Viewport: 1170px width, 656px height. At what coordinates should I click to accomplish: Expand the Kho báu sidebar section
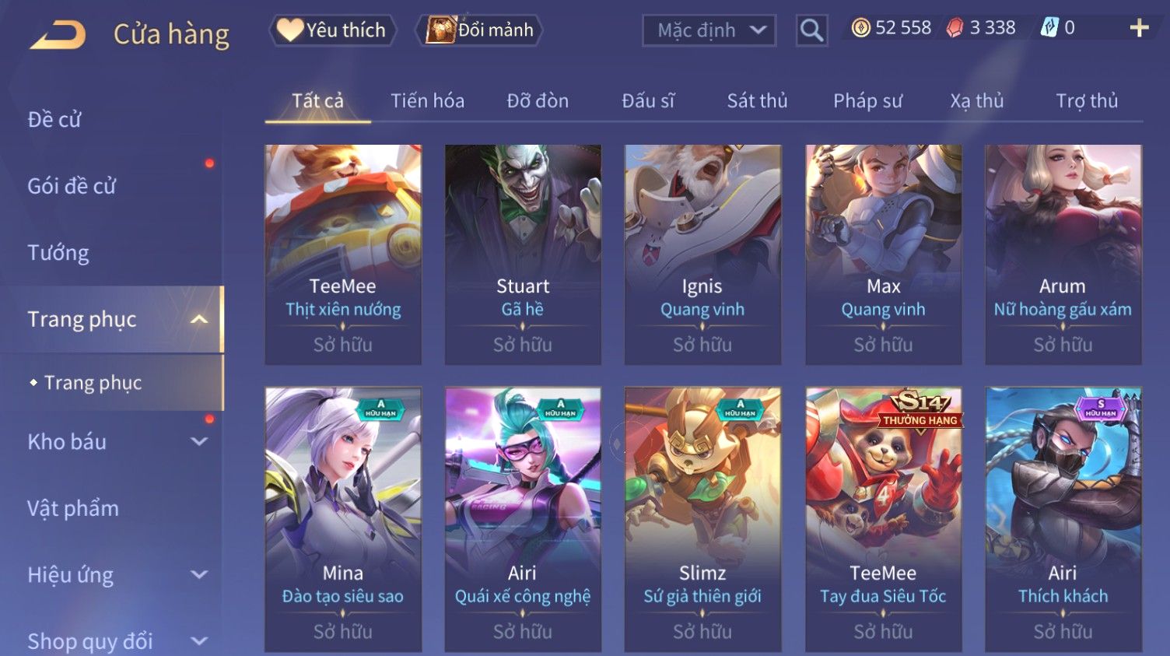[199, 441]
